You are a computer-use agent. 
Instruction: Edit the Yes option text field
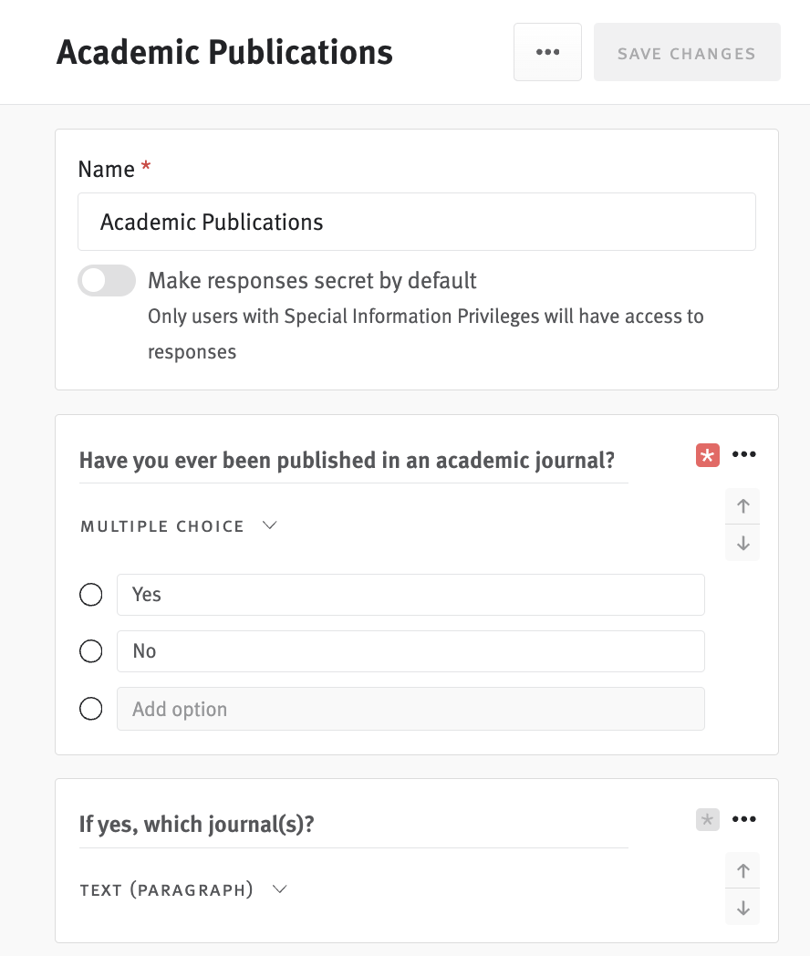410,595
